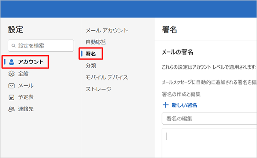
Task: Go to メール アカウント section
Action: pyautogui.click(x=107, y=30)
